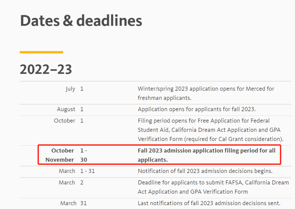Click the FAFSA filing period opens description

tap(203, 121)
